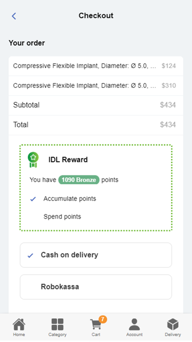
Task: Go back using the blue arrow
Action: 14,16
